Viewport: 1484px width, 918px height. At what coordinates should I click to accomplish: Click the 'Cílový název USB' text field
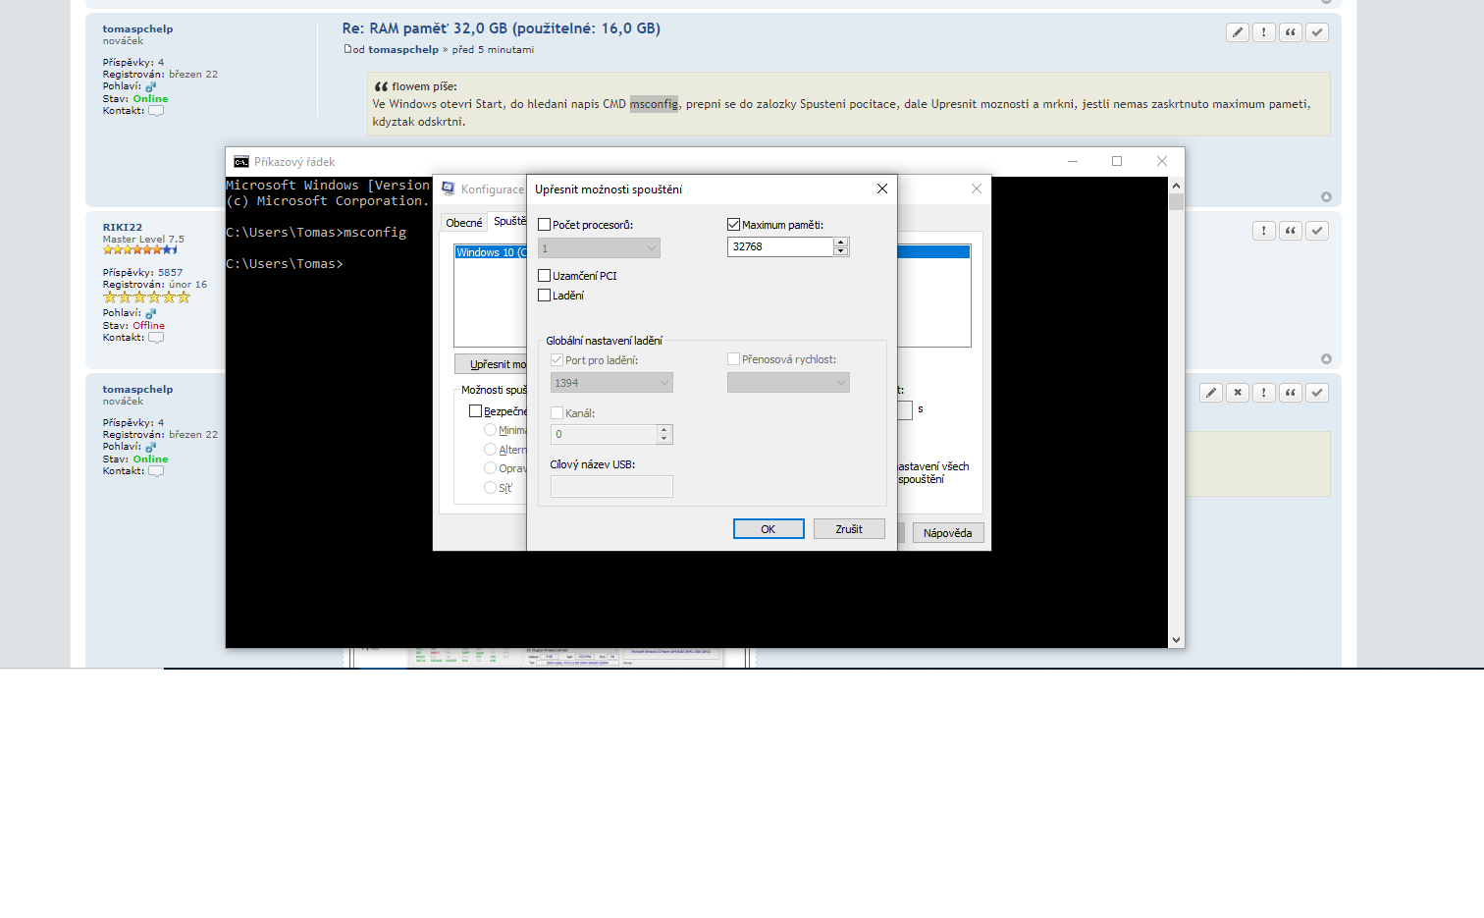coord(611,486)
